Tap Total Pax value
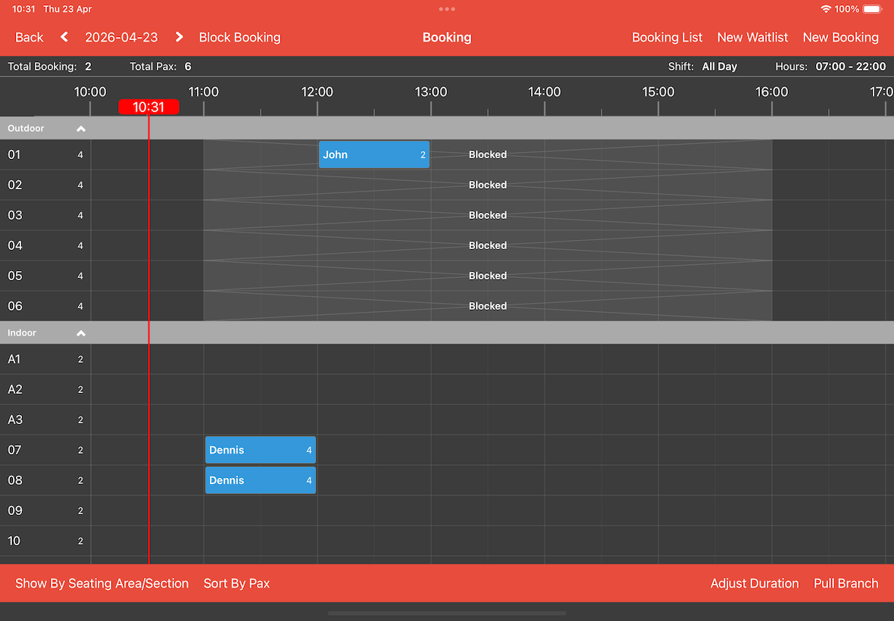 (188, 67)
